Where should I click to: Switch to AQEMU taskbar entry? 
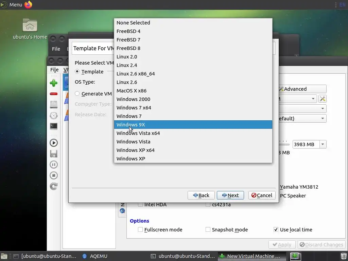tap(95, 256)
